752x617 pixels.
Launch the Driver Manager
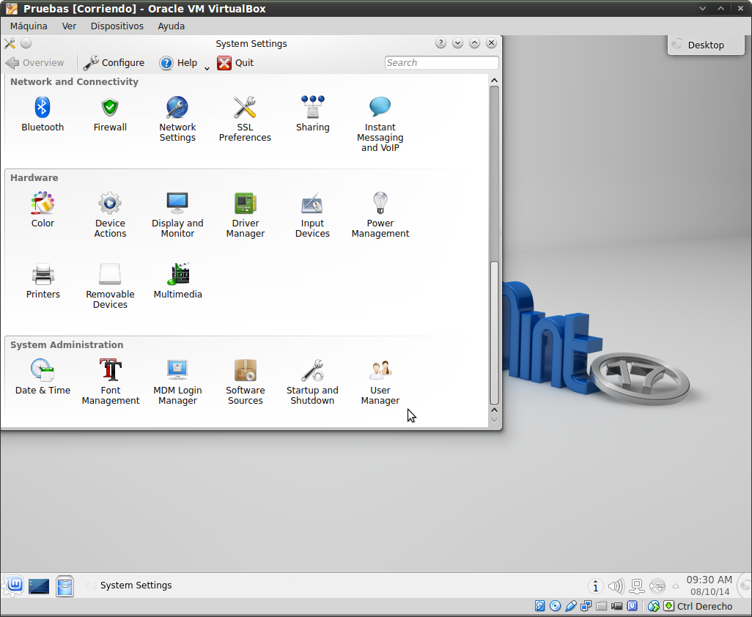coord(245,215)
